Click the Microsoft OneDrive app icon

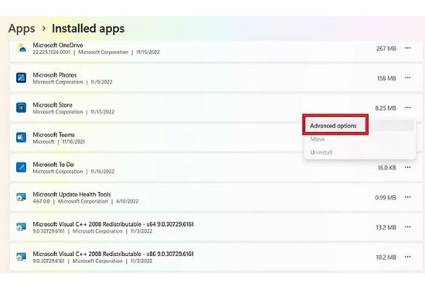coord(22,48)
